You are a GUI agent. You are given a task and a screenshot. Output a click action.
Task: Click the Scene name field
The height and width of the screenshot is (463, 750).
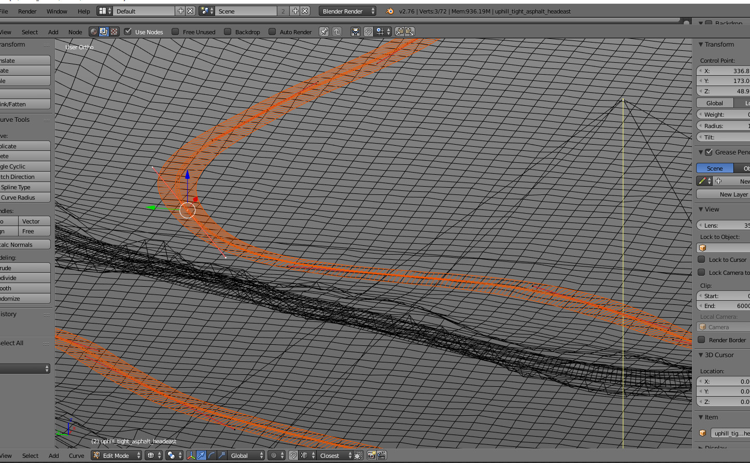point(247,11)
